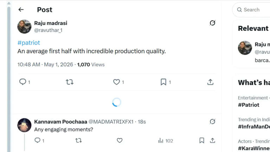Image resolution: width=270 pixels, height=152 pixels.
Task: Open Grok icon on Kannavam Poochaaa's reply
Action: 212,121
